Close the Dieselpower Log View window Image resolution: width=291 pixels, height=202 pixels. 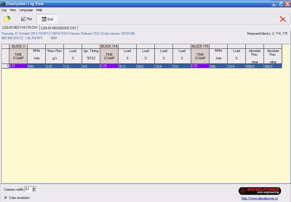click(x=287, y=3)
